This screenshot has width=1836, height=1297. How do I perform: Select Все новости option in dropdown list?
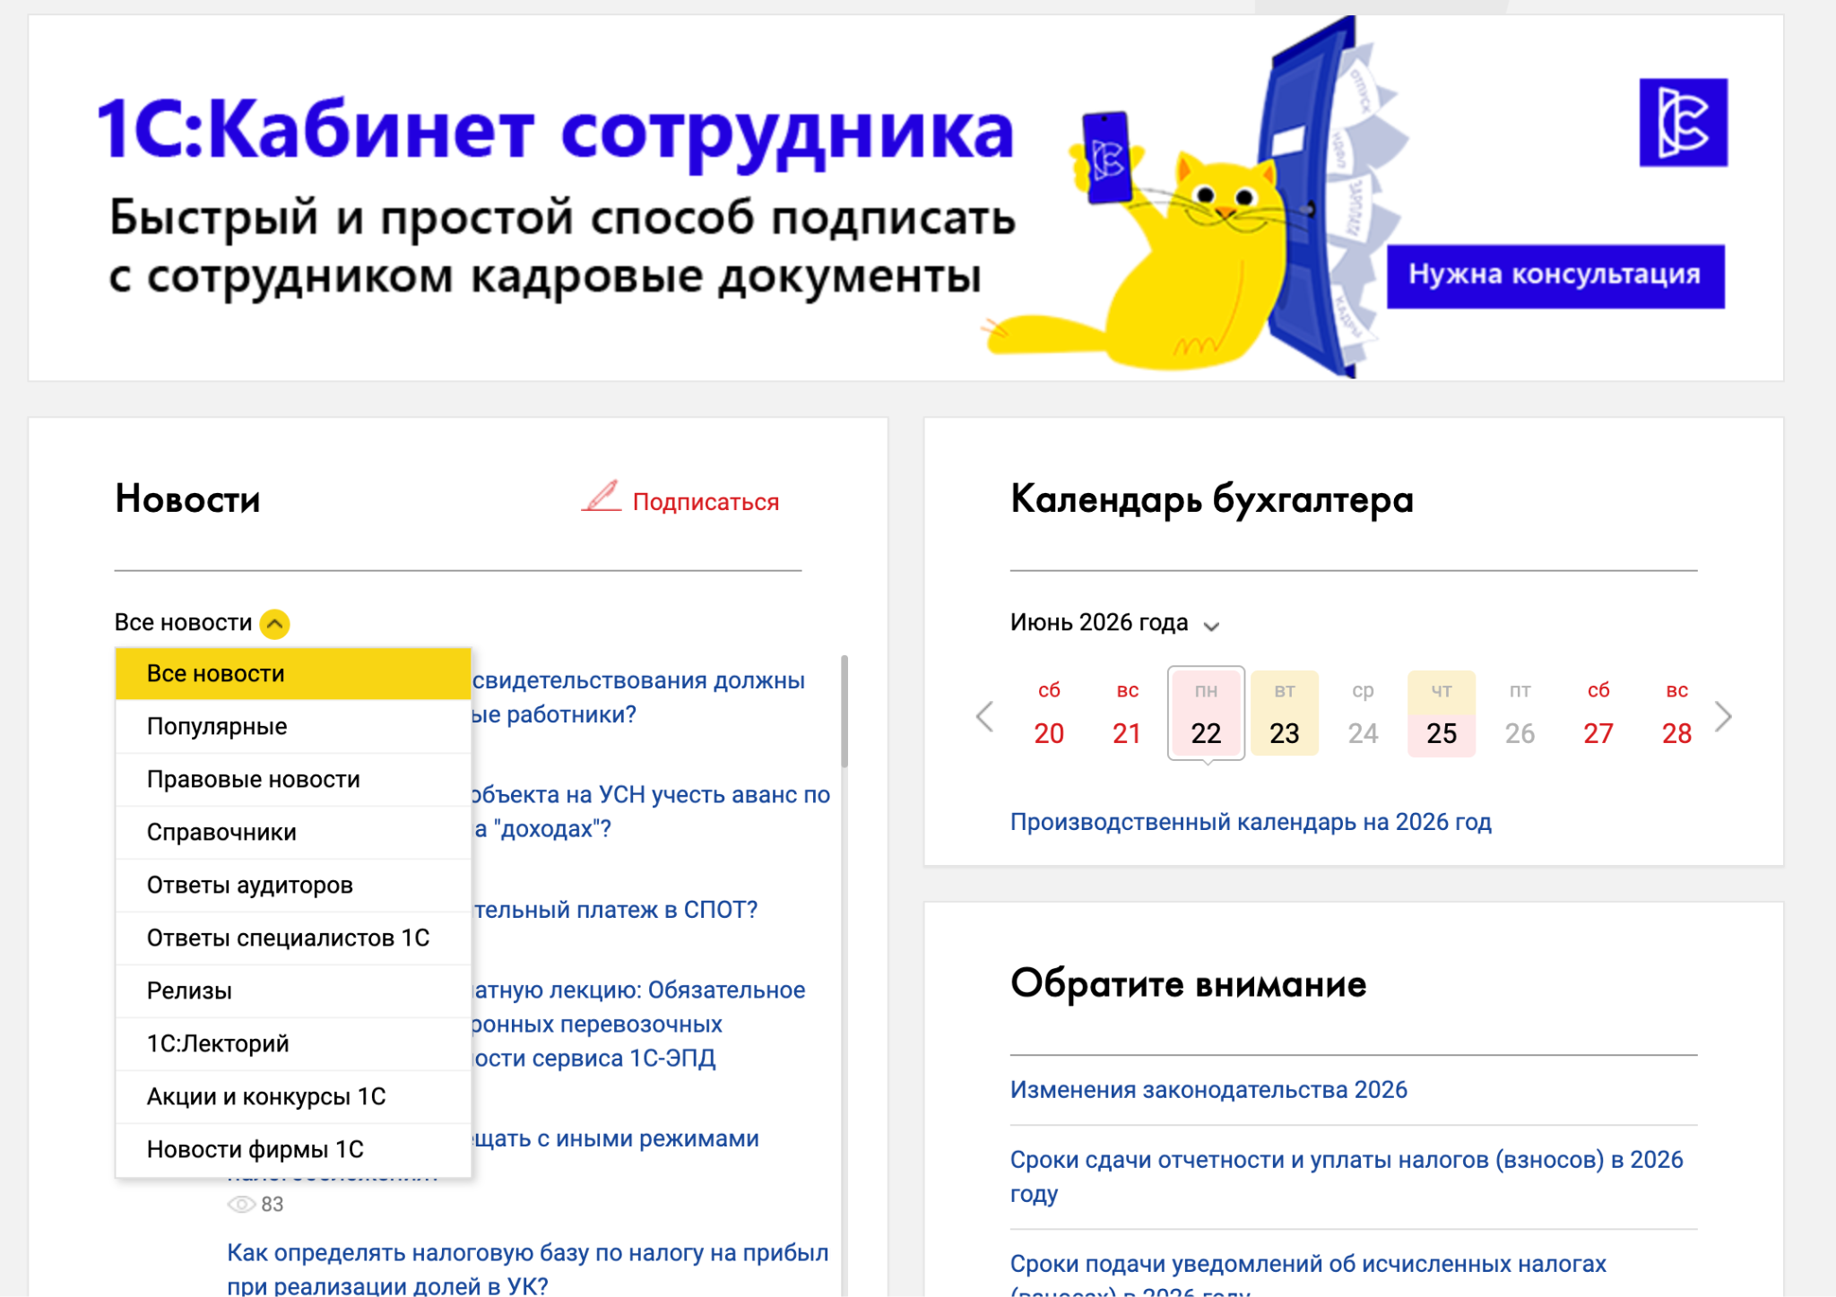pyautogui.click(x=293, y=674)
